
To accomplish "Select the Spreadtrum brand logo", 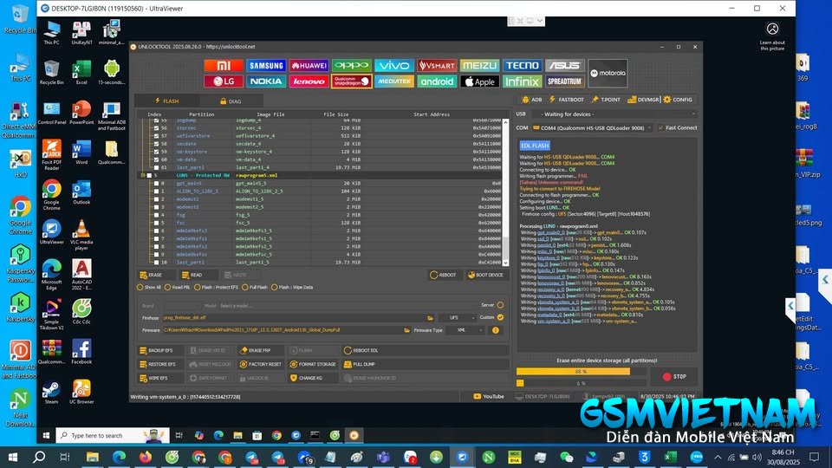I will (x=564, y=81).
